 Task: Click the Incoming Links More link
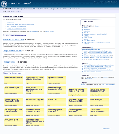pos(97,26)
